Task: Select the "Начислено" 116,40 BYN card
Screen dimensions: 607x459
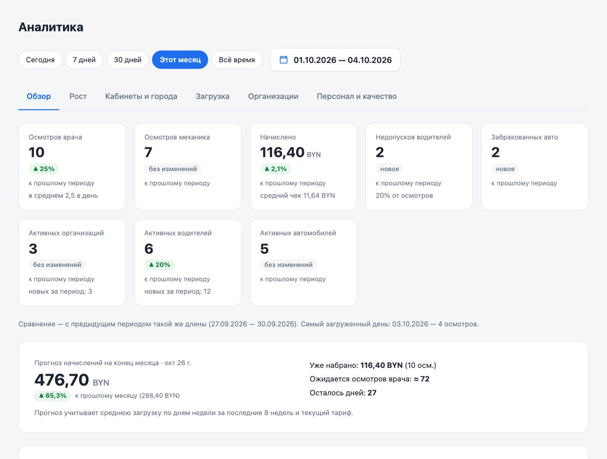Action: (x=303, y=167)
